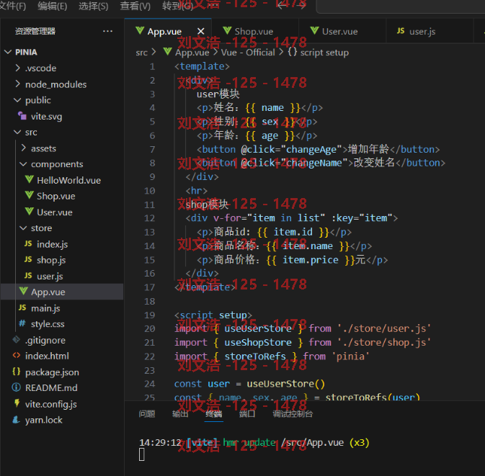
Task: Click line number 18 in the gutter
Action: [x=150, y=301]
